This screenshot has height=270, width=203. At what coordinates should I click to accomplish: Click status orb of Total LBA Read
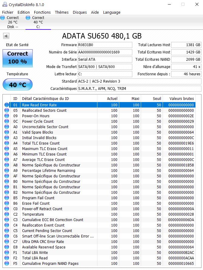coord(7,258)
